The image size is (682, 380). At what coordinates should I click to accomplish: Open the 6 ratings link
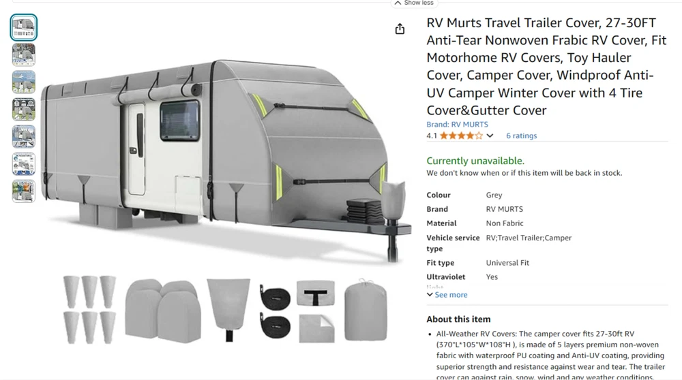point(521,136)
